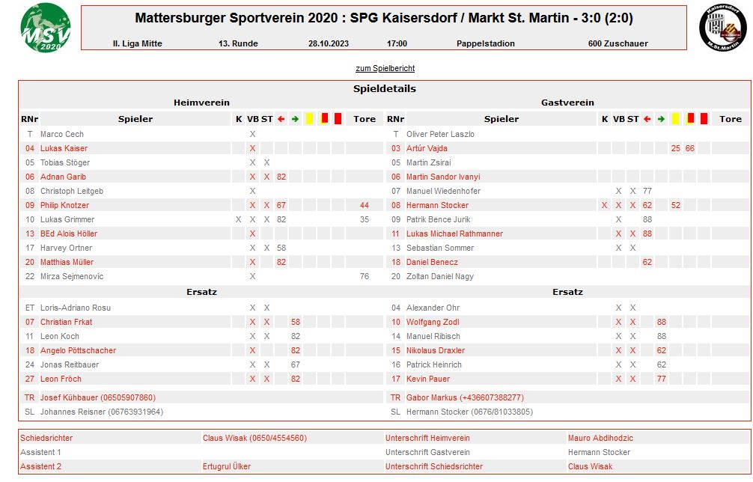Click home trainer Josef Kühbauer entry
The width and height of the screenshot is (753, 482).
point(98,397)
